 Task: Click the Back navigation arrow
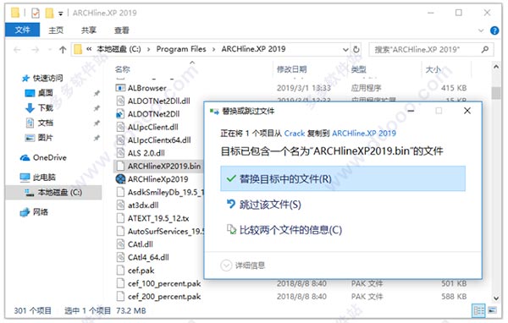17,50
